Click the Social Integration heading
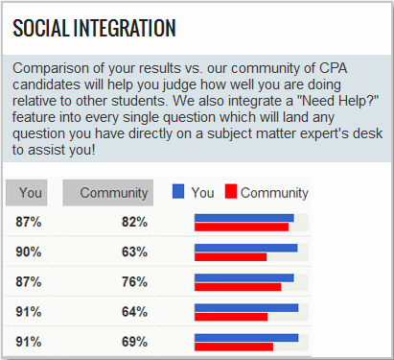Viewport: 394px width, 360px height. click(x=94, y=28)
